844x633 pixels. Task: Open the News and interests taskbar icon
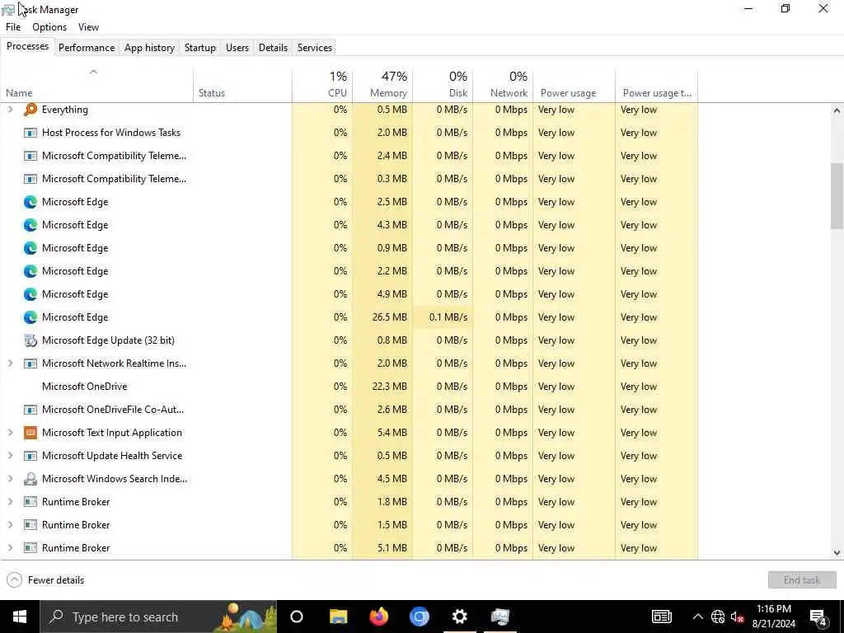pos(662,617)
